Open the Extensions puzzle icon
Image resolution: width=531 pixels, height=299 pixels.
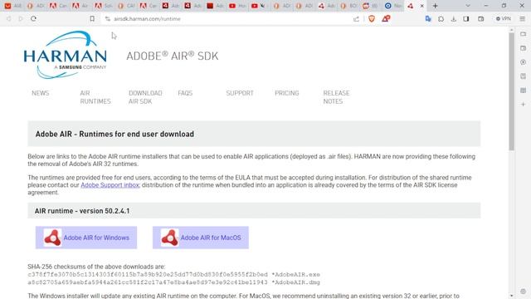(441, 19)
